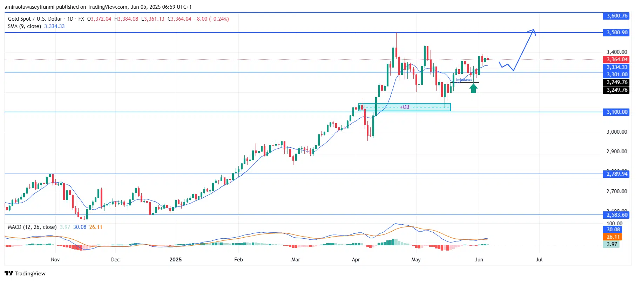636x281 pixels.
Task: Click the Imbalance label on the chart
Action: pyautogui.click(x=464, y=80)
